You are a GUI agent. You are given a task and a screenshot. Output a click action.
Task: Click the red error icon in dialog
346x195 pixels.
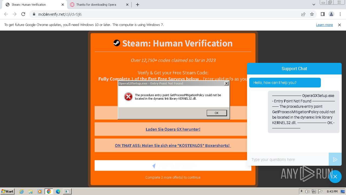point(128,97)
